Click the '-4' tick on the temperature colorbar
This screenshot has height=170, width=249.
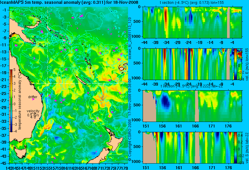15,131
